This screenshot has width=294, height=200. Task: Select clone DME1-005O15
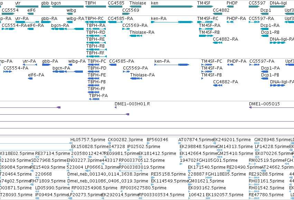point(264,104)
